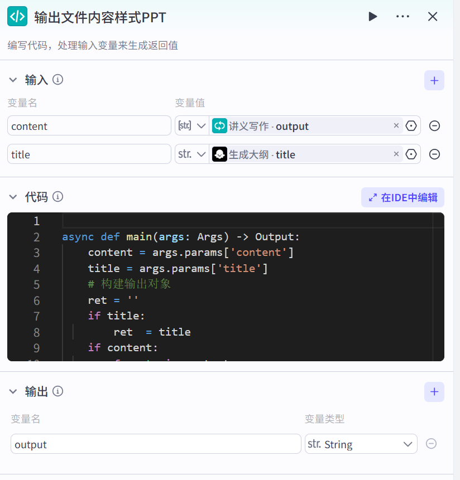Click the info icon beside 输出
Screen dimensions: 460x480
pos(58,391)
